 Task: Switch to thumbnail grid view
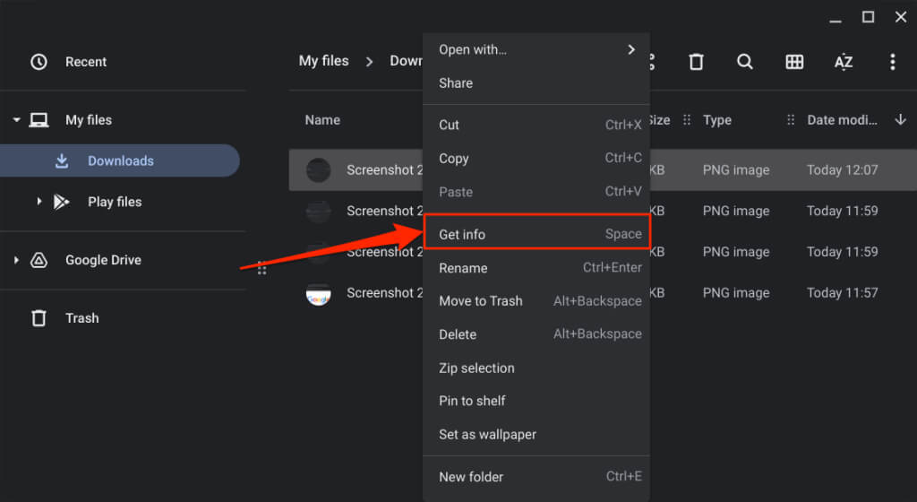pos(793,62)
